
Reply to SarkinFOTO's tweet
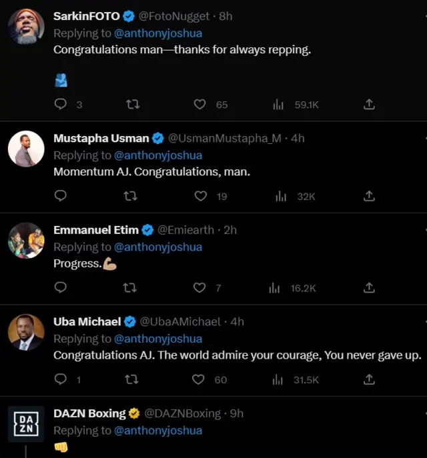point(61,105)
